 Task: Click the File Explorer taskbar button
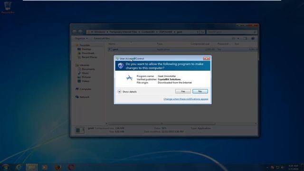[x=32, y=167]
